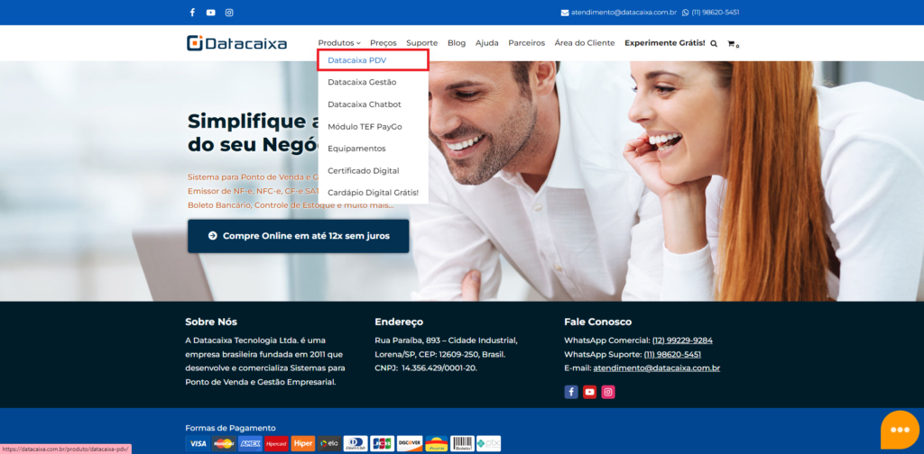Open the search magnifier icon
This screenshot has width=924, height=454.
[x=714, y=43]
